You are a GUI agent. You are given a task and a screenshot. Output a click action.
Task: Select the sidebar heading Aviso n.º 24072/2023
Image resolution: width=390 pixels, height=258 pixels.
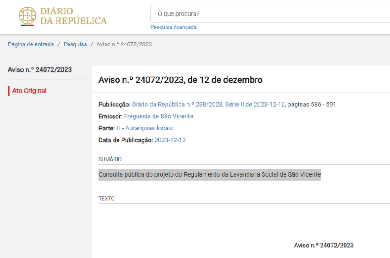pyautogui.click(x=40, y=69)
